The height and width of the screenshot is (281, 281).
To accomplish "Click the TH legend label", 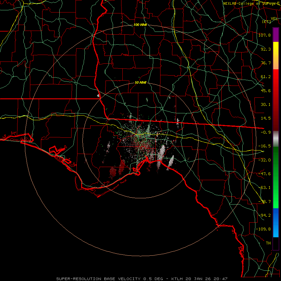I will (268, 243).
